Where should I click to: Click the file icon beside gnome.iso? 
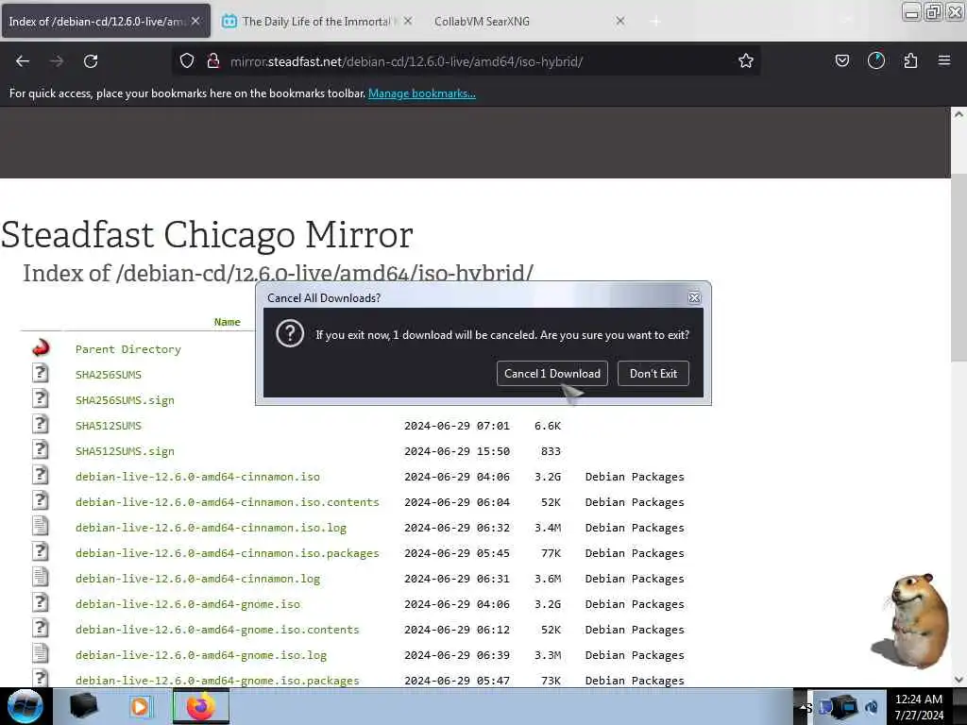coord(40,602)
